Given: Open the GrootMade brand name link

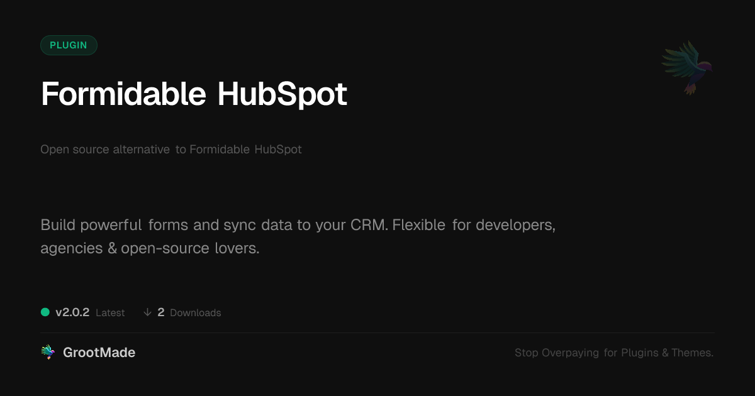Looking at the screenshot, I should click(99, 353).
